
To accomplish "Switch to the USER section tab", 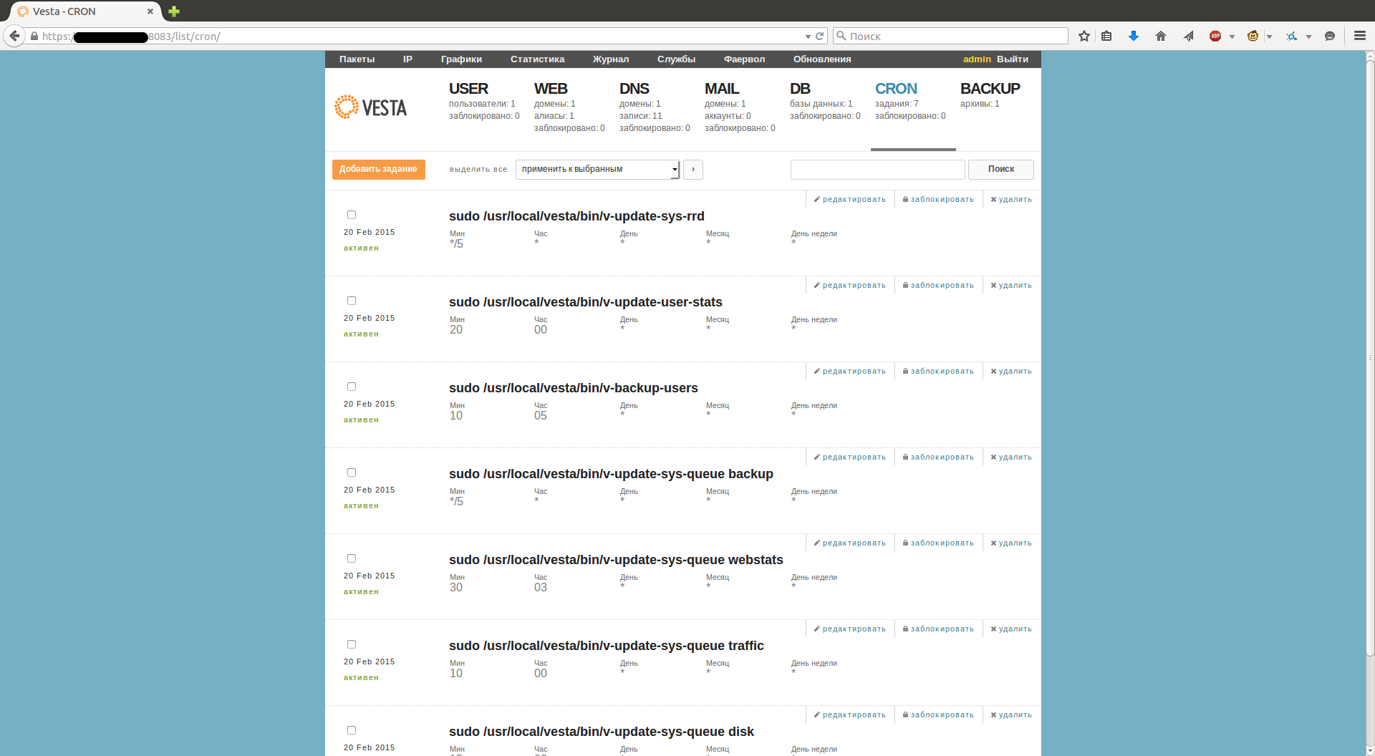I will coord(468,89).
